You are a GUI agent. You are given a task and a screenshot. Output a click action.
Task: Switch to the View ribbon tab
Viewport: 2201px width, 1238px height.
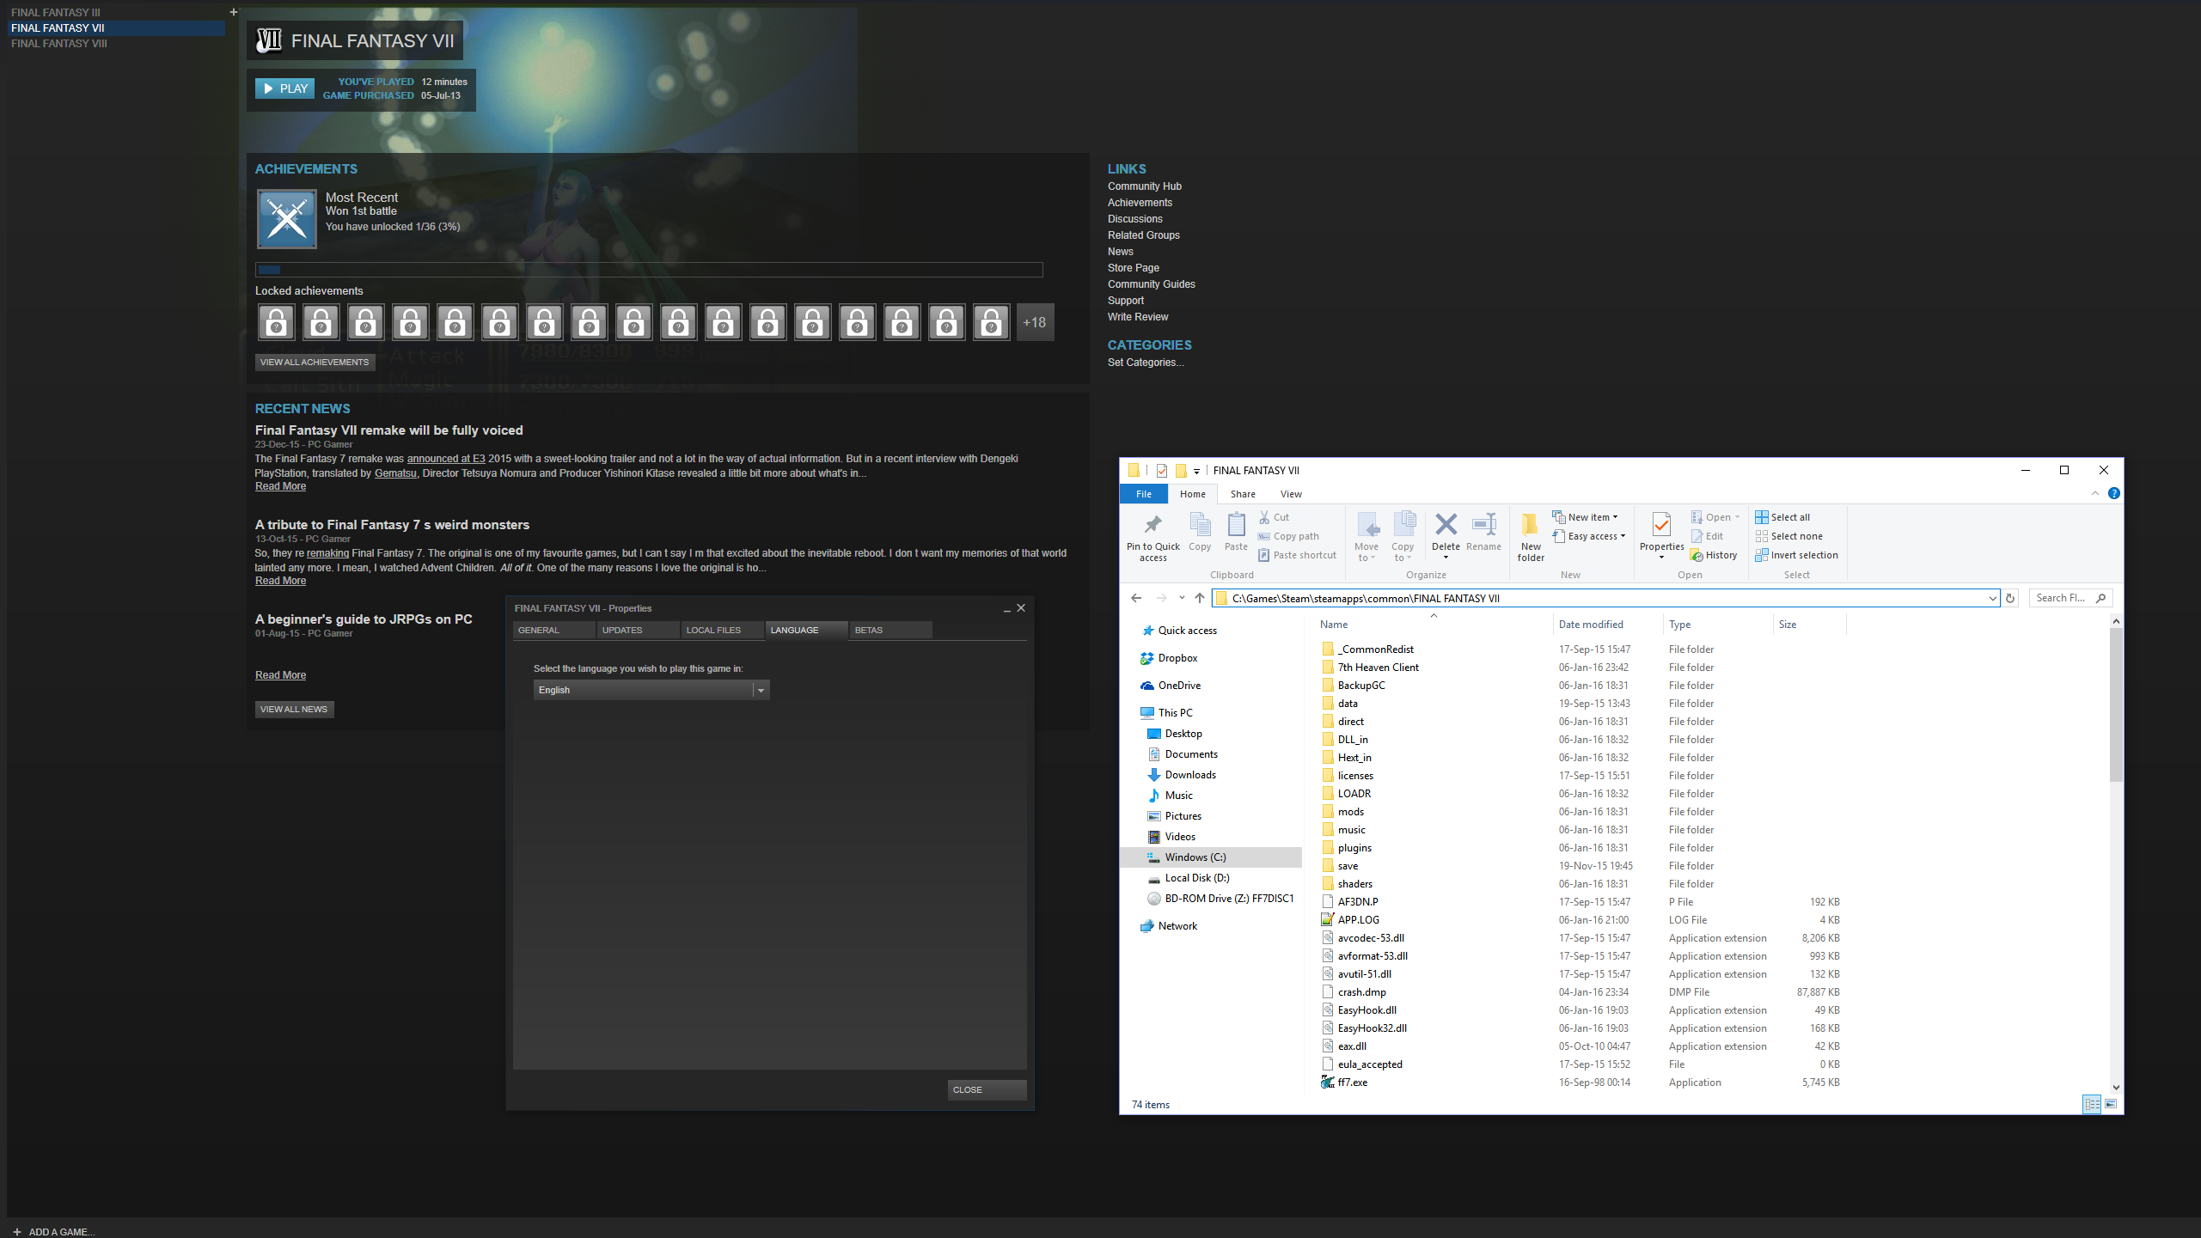tap(1291, 494)
